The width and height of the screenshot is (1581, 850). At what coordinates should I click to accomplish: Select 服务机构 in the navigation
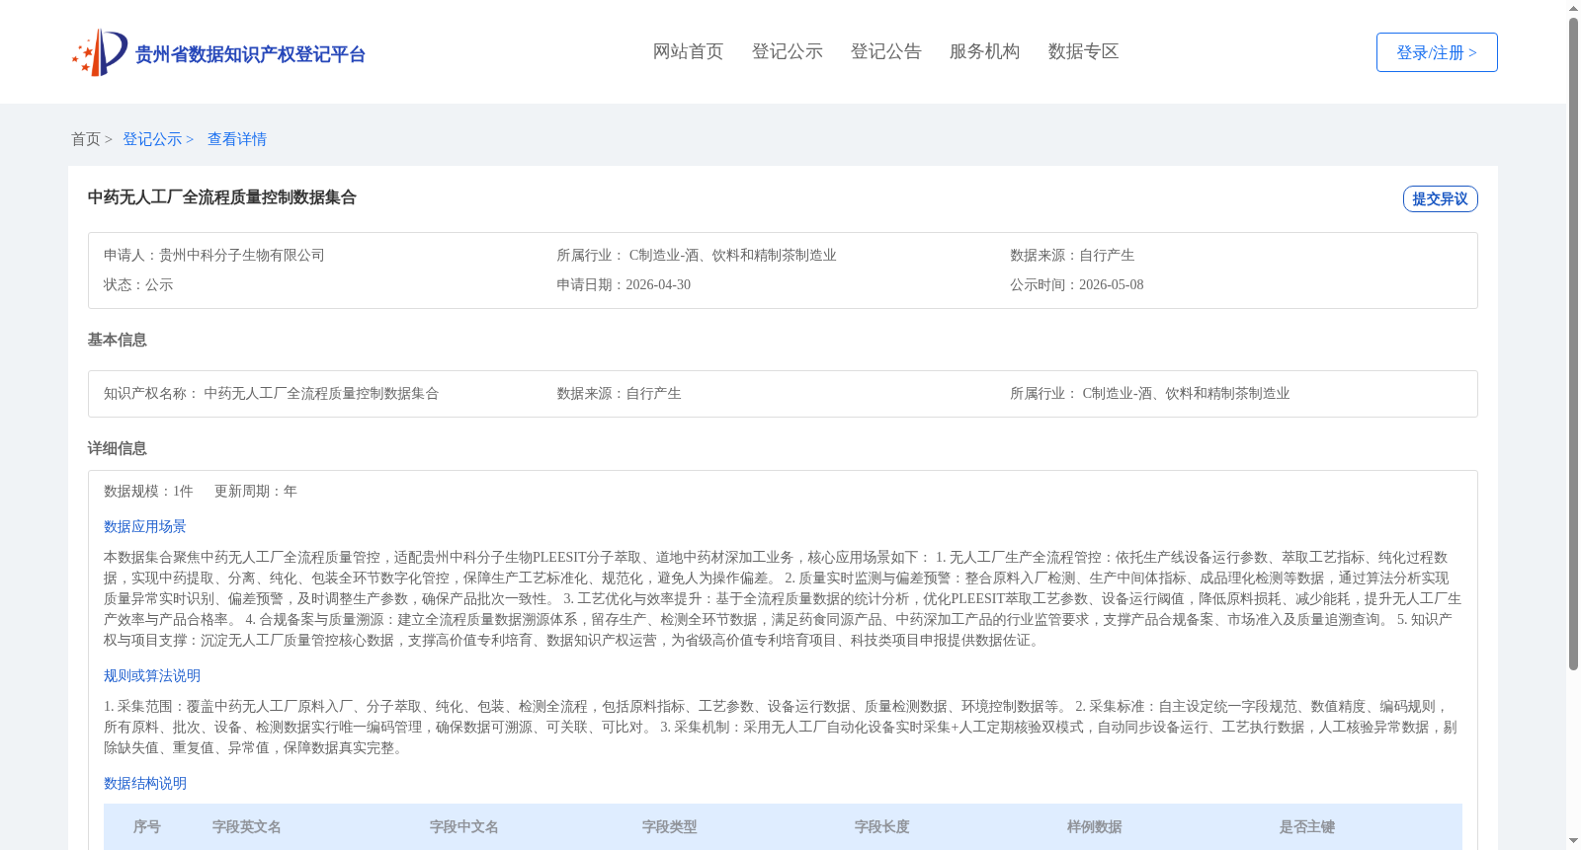point(984,51)
